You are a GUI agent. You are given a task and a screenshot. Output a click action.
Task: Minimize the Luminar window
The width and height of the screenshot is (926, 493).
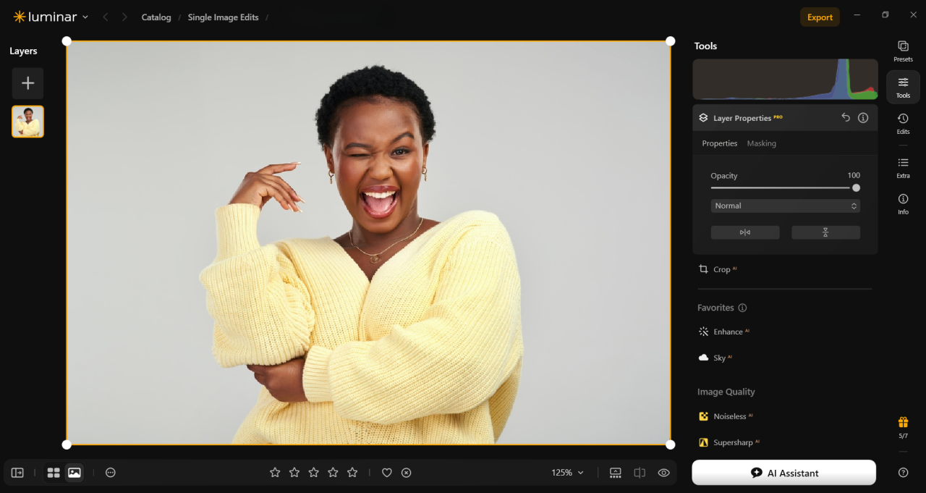coord(857,15)
